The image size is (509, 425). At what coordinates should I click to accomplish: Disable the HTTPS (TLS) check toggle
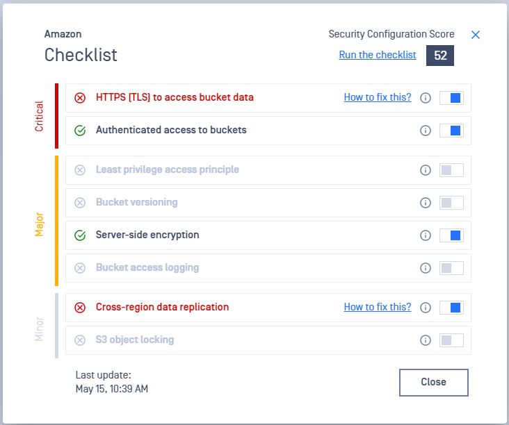click(451, 98)
